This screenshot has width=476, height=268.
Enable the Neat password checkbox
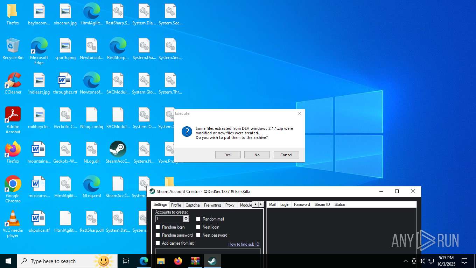[198, 235]
